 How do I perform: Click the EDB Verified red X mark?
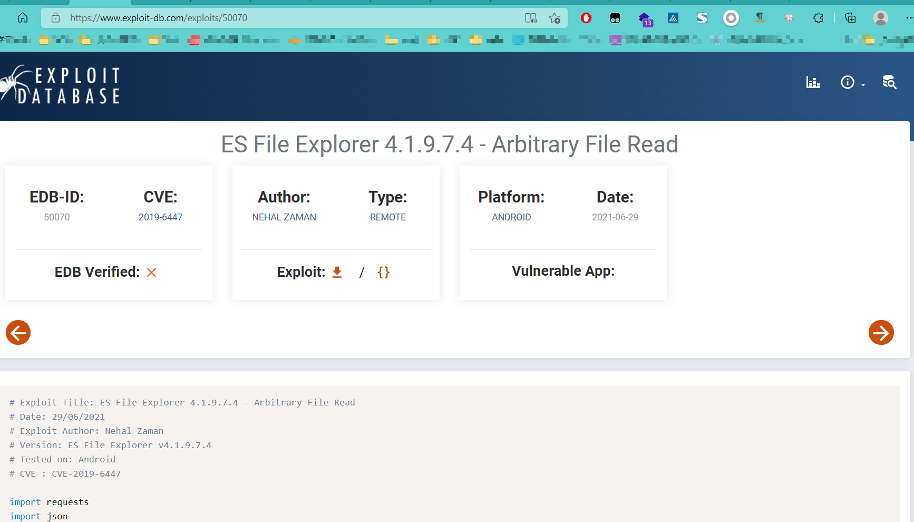[152, 273]
